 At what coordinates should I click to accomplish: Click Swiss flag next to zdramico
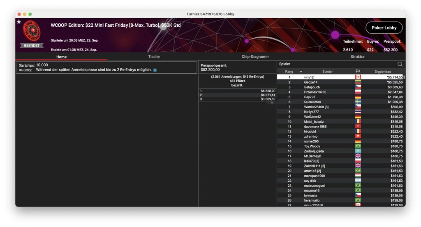(x=358, y=137)
